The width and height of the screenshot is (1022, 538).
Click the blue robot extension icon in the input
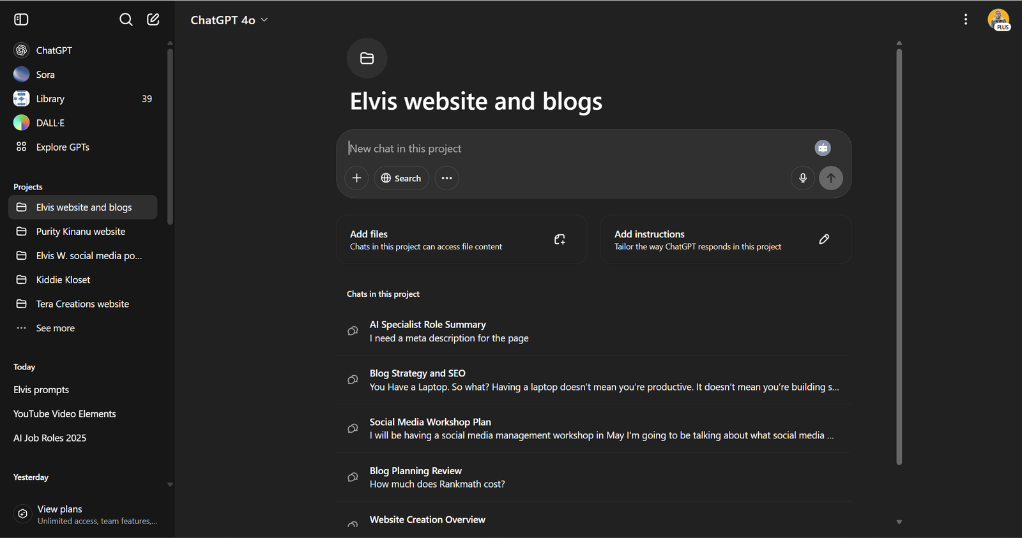click(x=823, y=148)
